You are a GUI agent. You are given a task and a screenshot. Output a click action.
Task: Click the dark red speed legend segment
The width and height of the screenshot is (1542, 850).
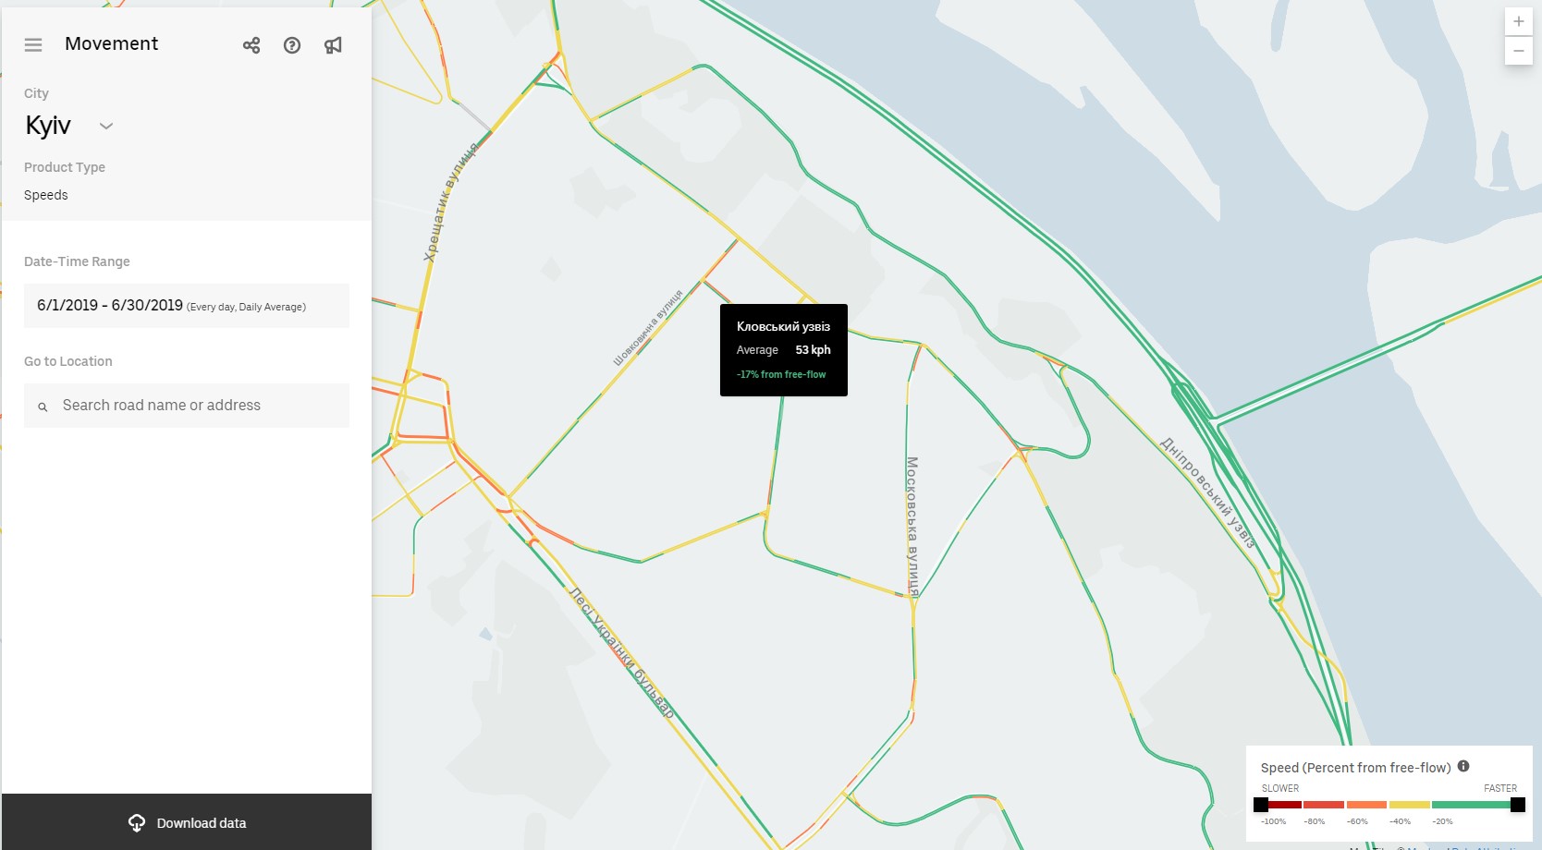(x=1282, y=805)
